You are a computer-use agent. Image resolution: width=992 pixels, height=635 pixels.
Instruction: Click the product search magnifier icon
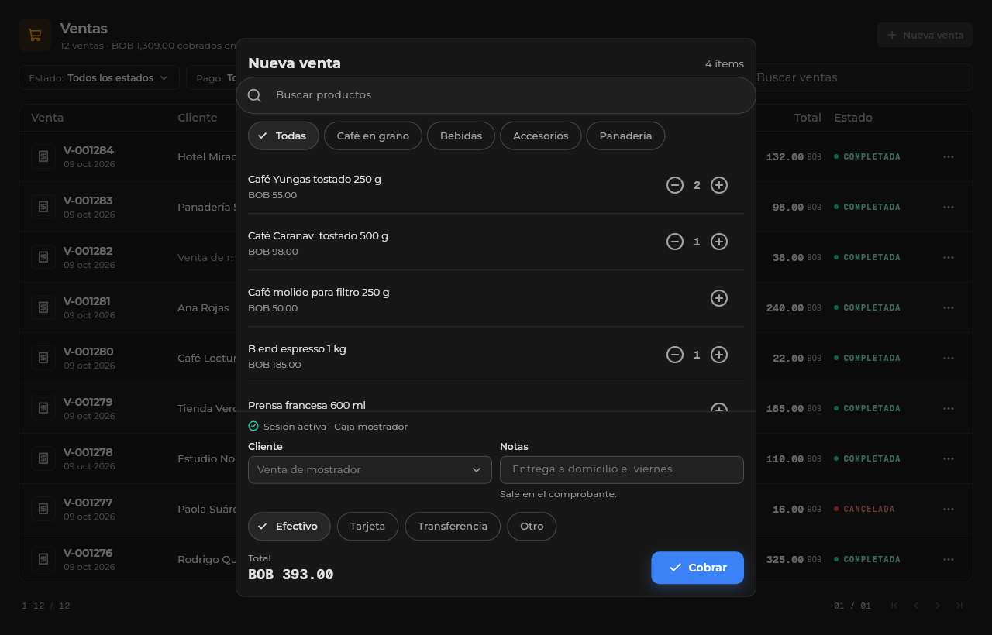(x=254, y=95)
